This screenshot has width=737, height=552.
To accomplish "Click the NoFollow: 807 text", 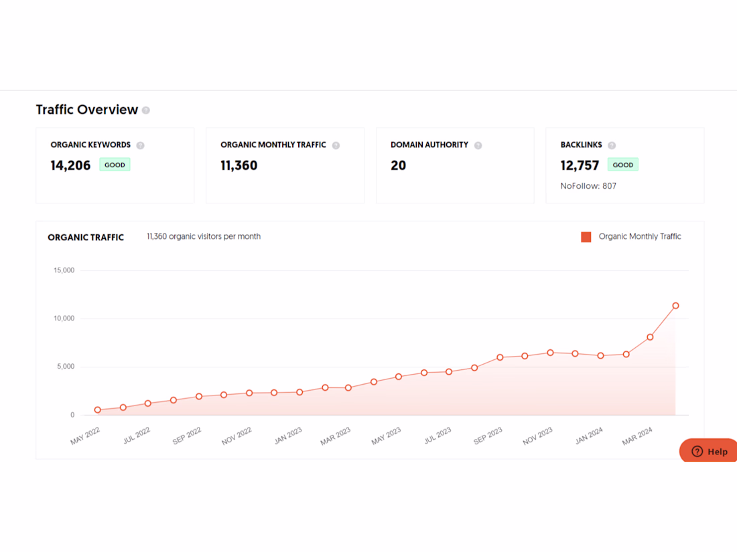I will [588, 186].
